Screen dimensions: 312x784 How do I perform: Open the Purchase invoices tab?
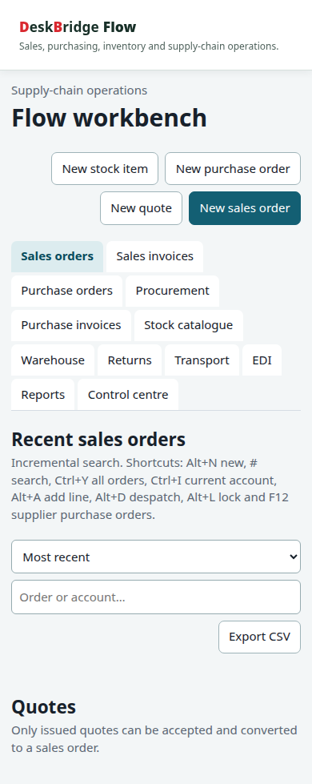pos(71,325)
